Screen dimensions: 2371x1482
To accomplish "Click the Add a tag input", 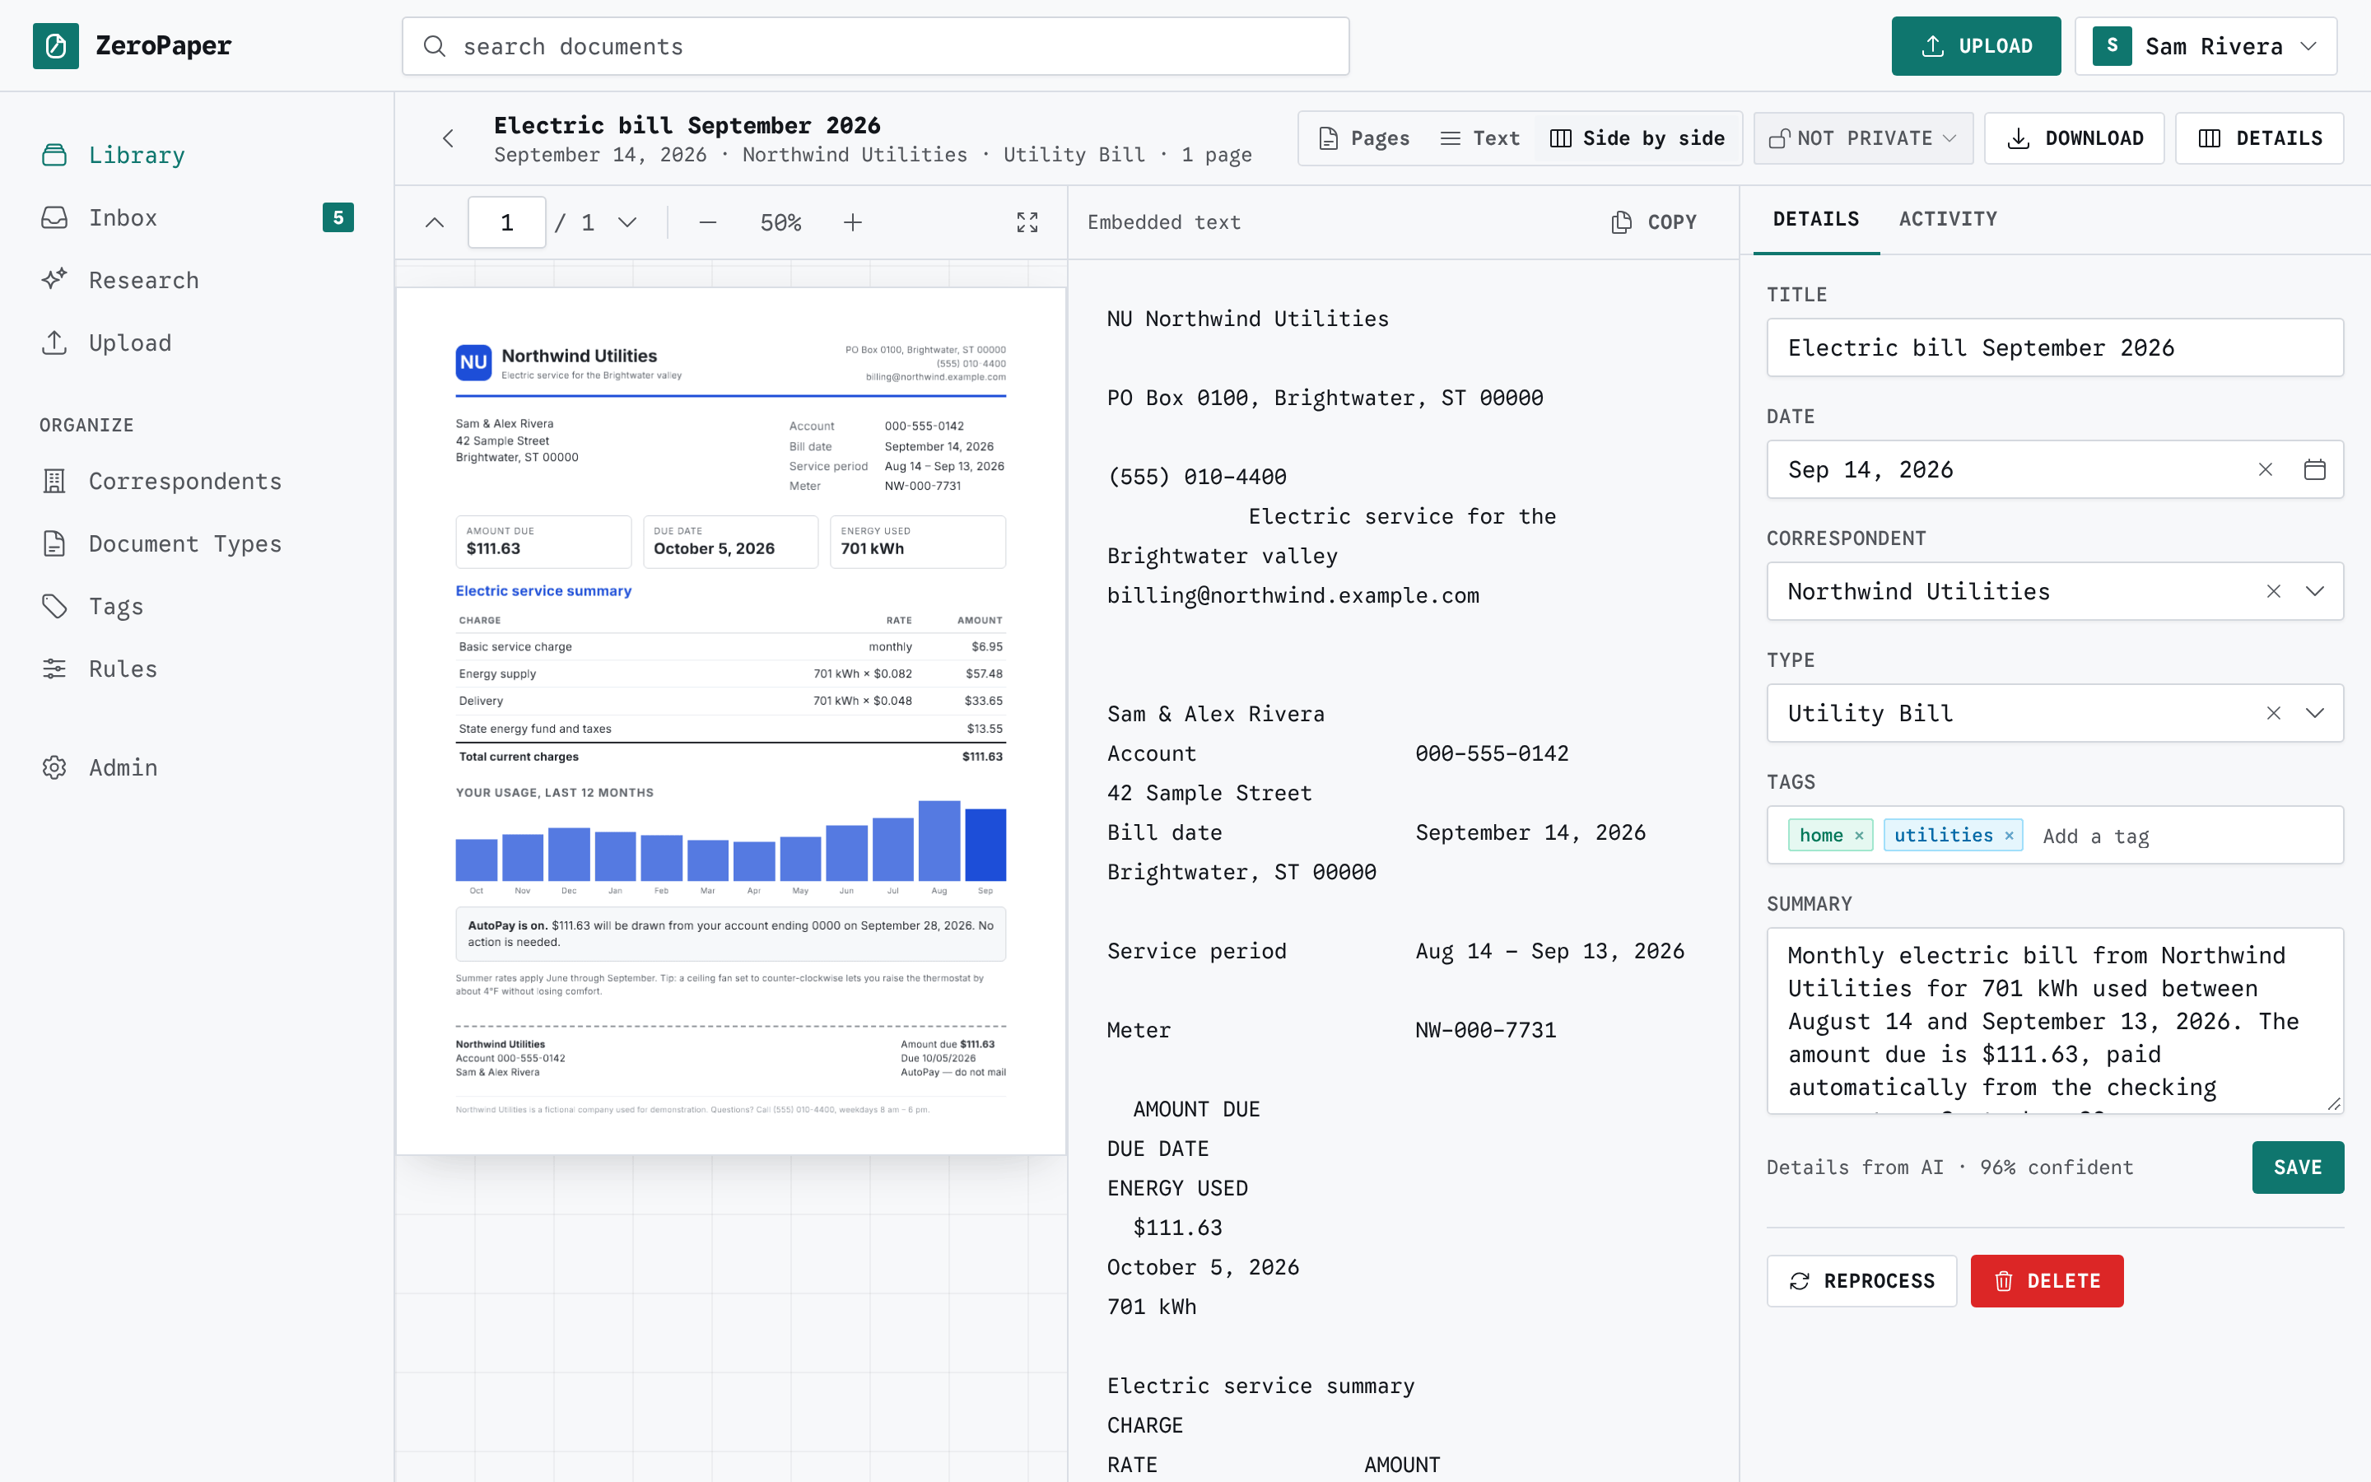I will point(2185,836).
